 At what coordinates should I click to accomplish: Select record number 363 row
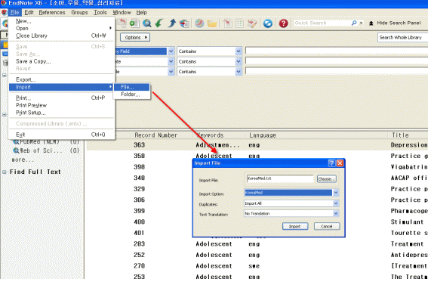pos(257,145)
